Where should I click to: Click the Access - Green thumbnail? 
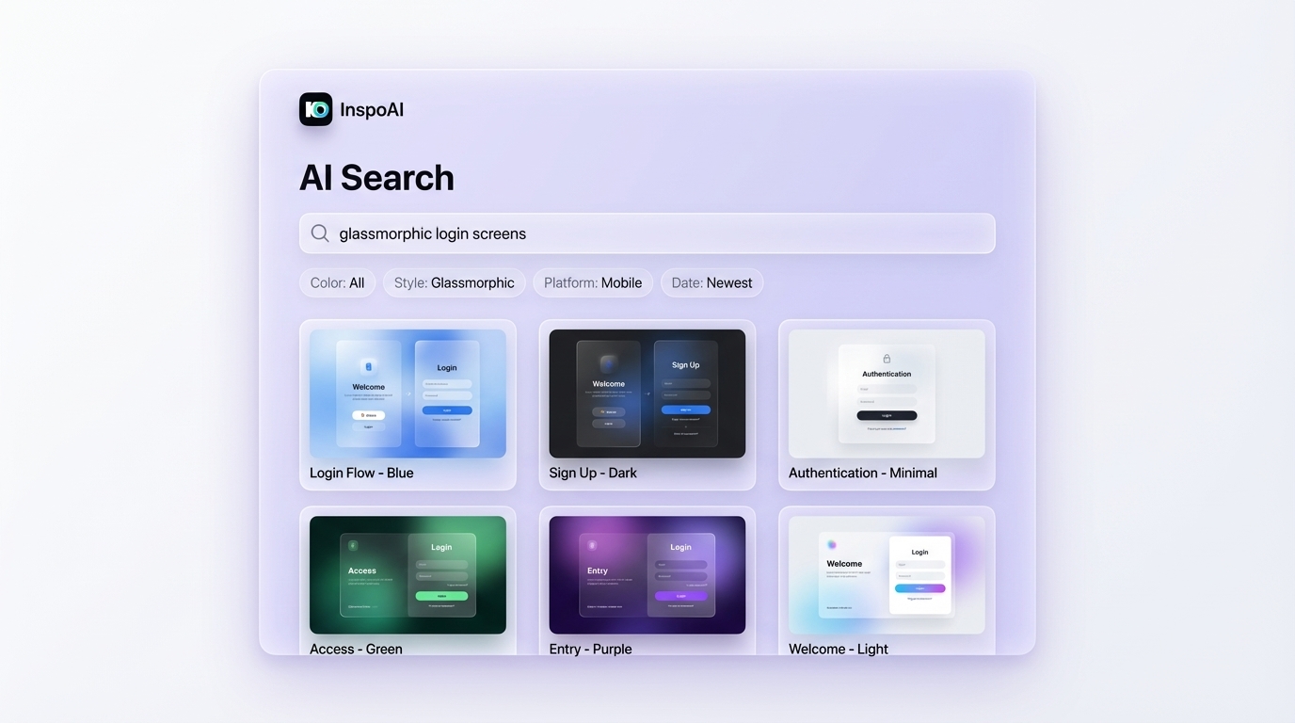[x=408, y=574]
